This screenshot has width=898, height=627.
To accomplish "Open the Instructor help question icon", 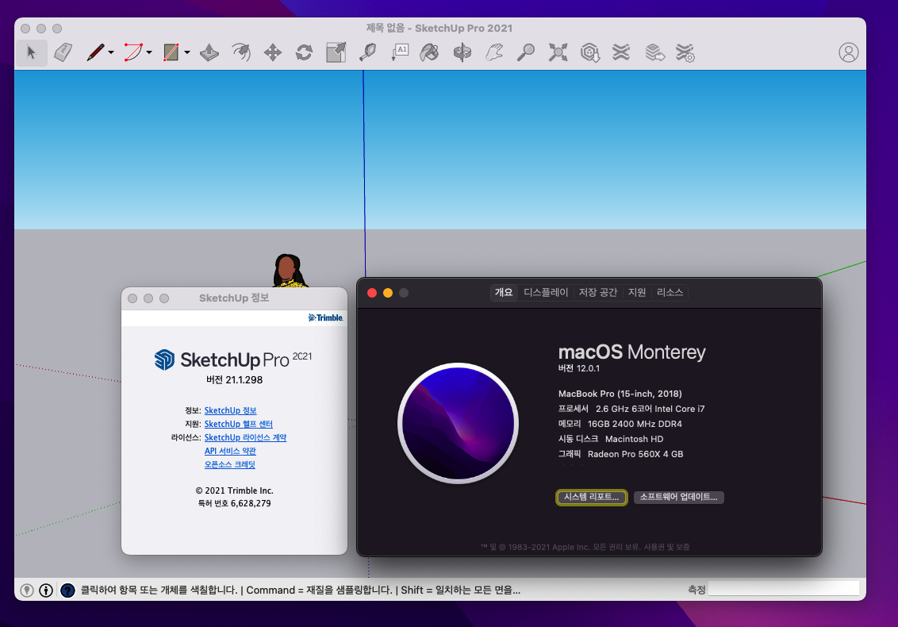I will [67, 590].
